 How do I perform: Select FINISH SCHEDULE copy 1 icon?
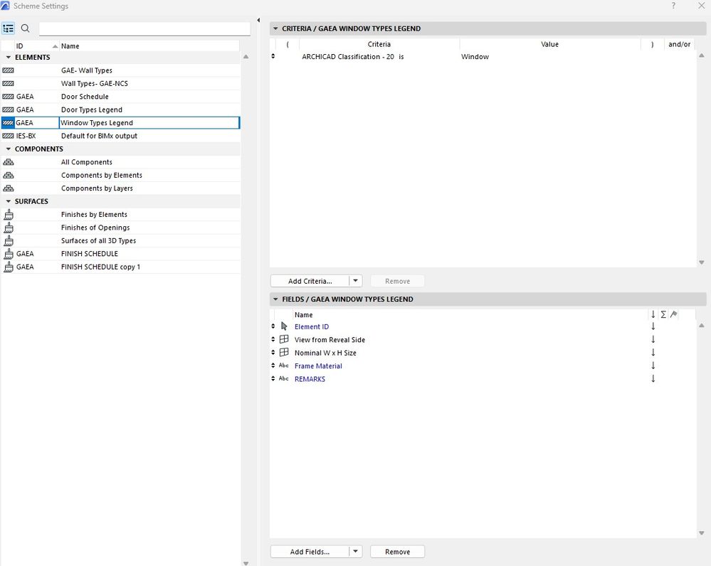pos(8,267)
